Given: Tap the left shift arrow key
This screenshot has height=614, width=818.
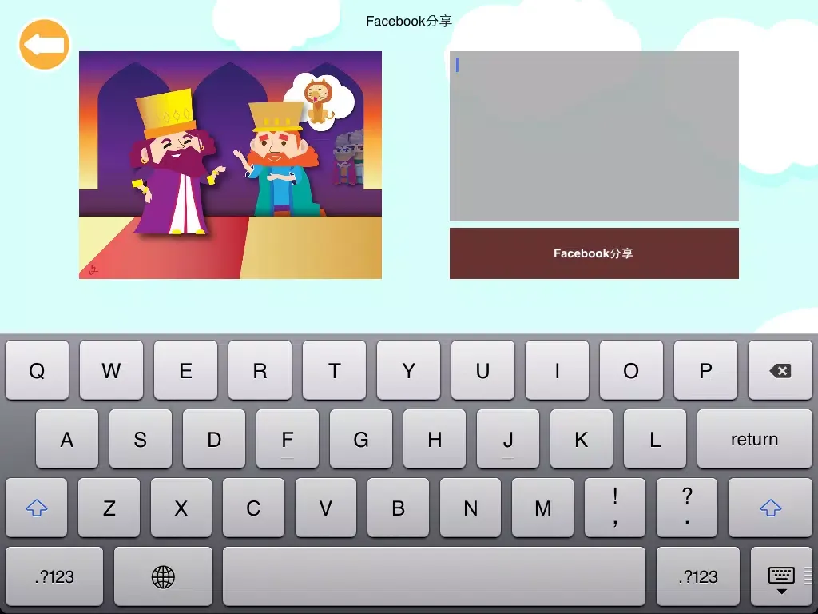Looking at the screenshot, I should point(37,508).
